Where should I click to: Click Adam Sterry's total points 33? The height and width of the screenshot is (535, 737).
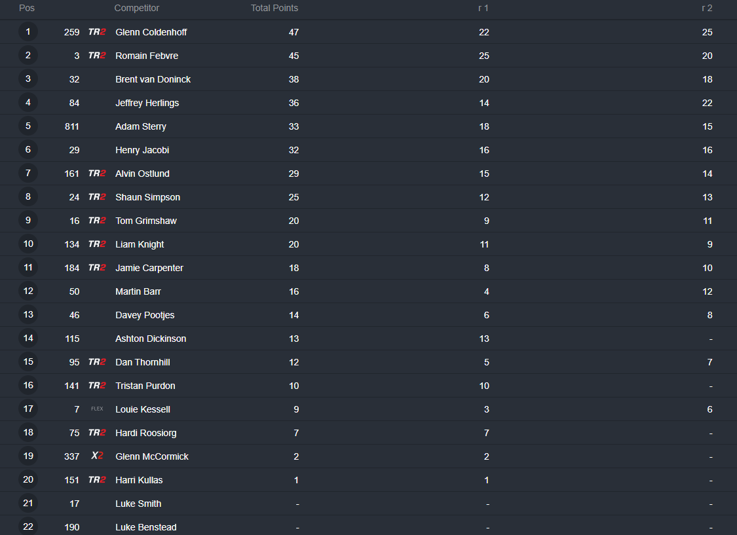(x=293, y=126)
